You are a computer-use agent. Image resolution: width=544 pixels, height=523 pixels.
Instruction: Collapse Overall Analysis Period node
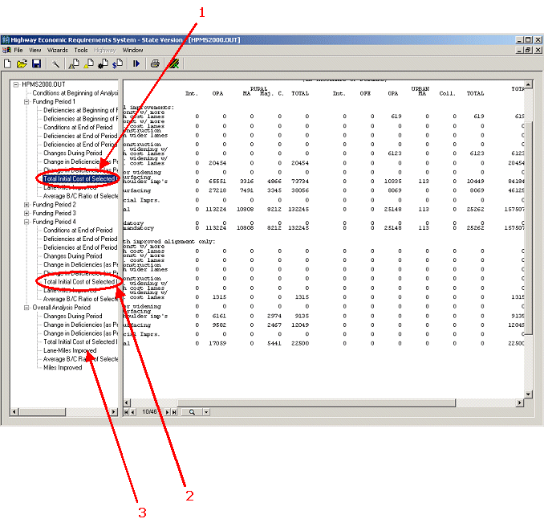click(x=26, y=308)
